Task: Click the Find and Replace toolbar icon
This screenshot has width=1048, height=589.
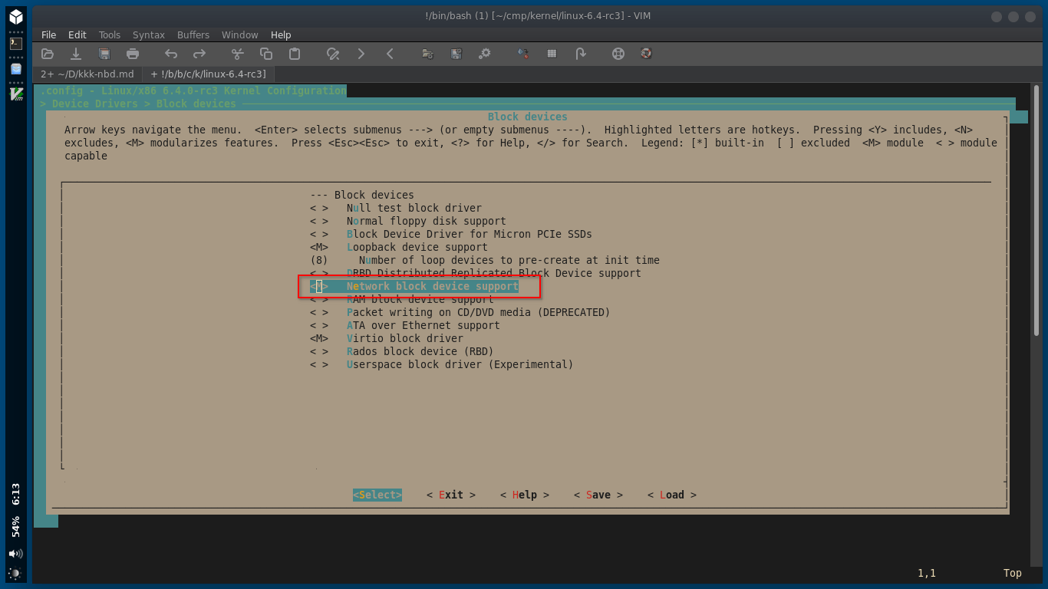Action: click(333, 54)
